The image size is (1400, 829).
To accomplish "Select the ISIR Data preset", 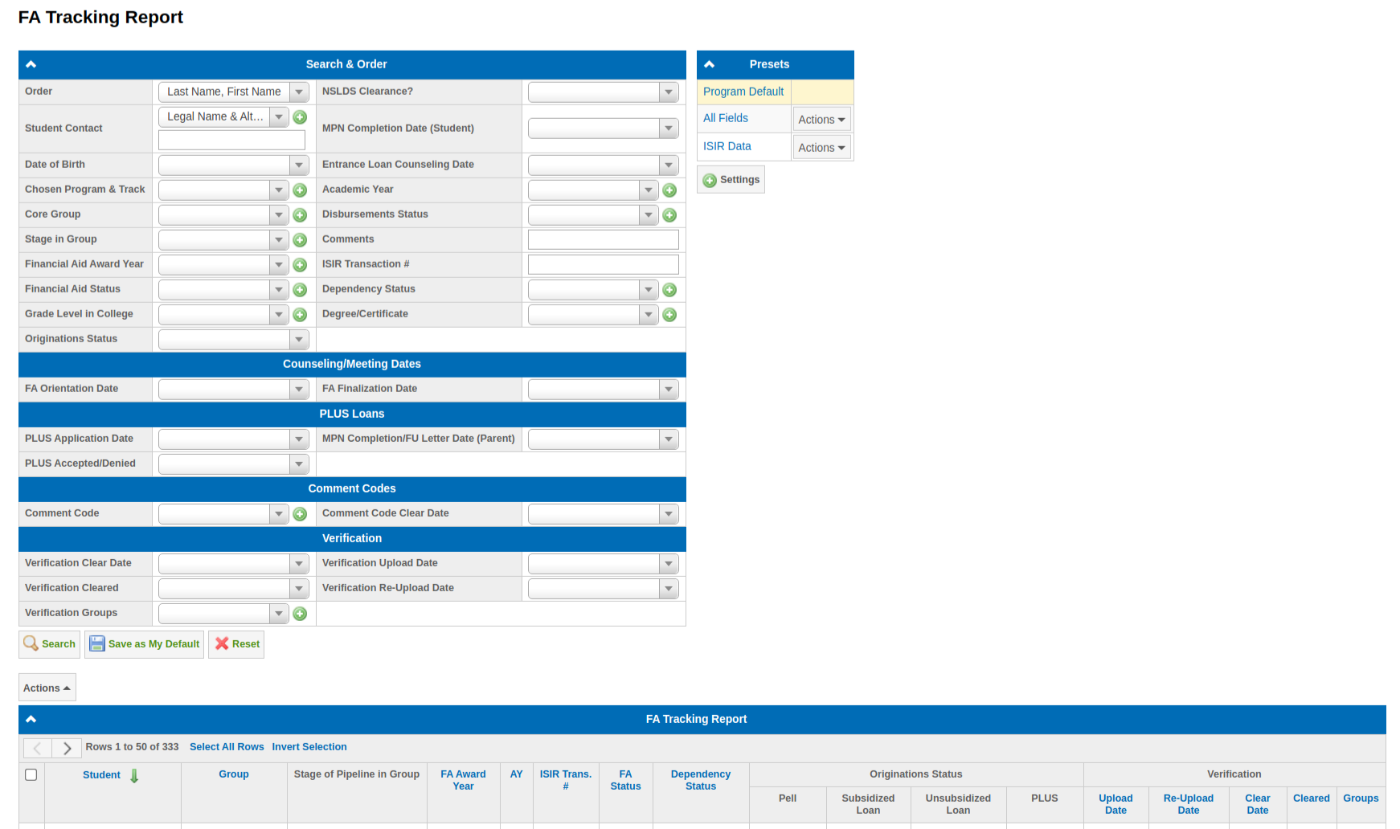I will [727, 146].
